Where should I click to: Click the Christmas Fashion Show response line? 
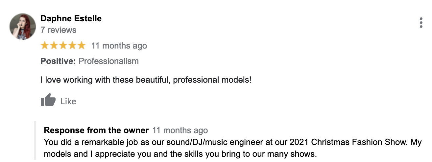[232, 142]
